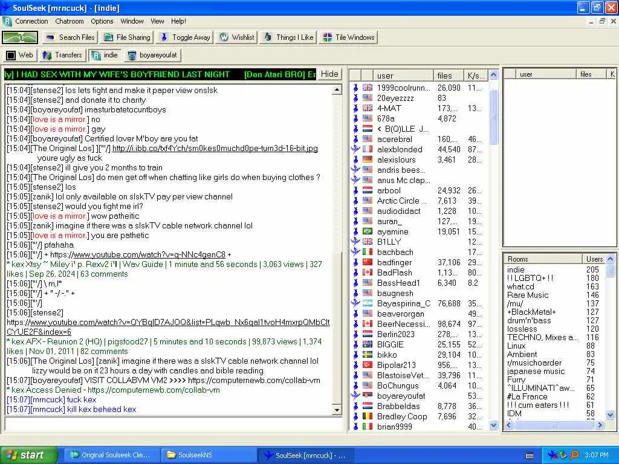Open the boyareyoufat chat tab
Viewport: 619px width, 464px height.
152,55
